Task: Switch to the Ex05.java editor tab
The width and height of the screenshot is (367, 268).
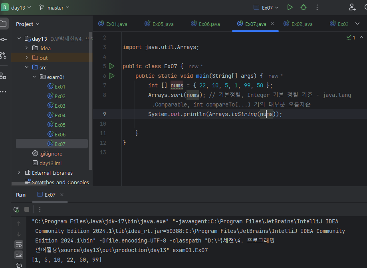Action: click(x=163, y=24)
